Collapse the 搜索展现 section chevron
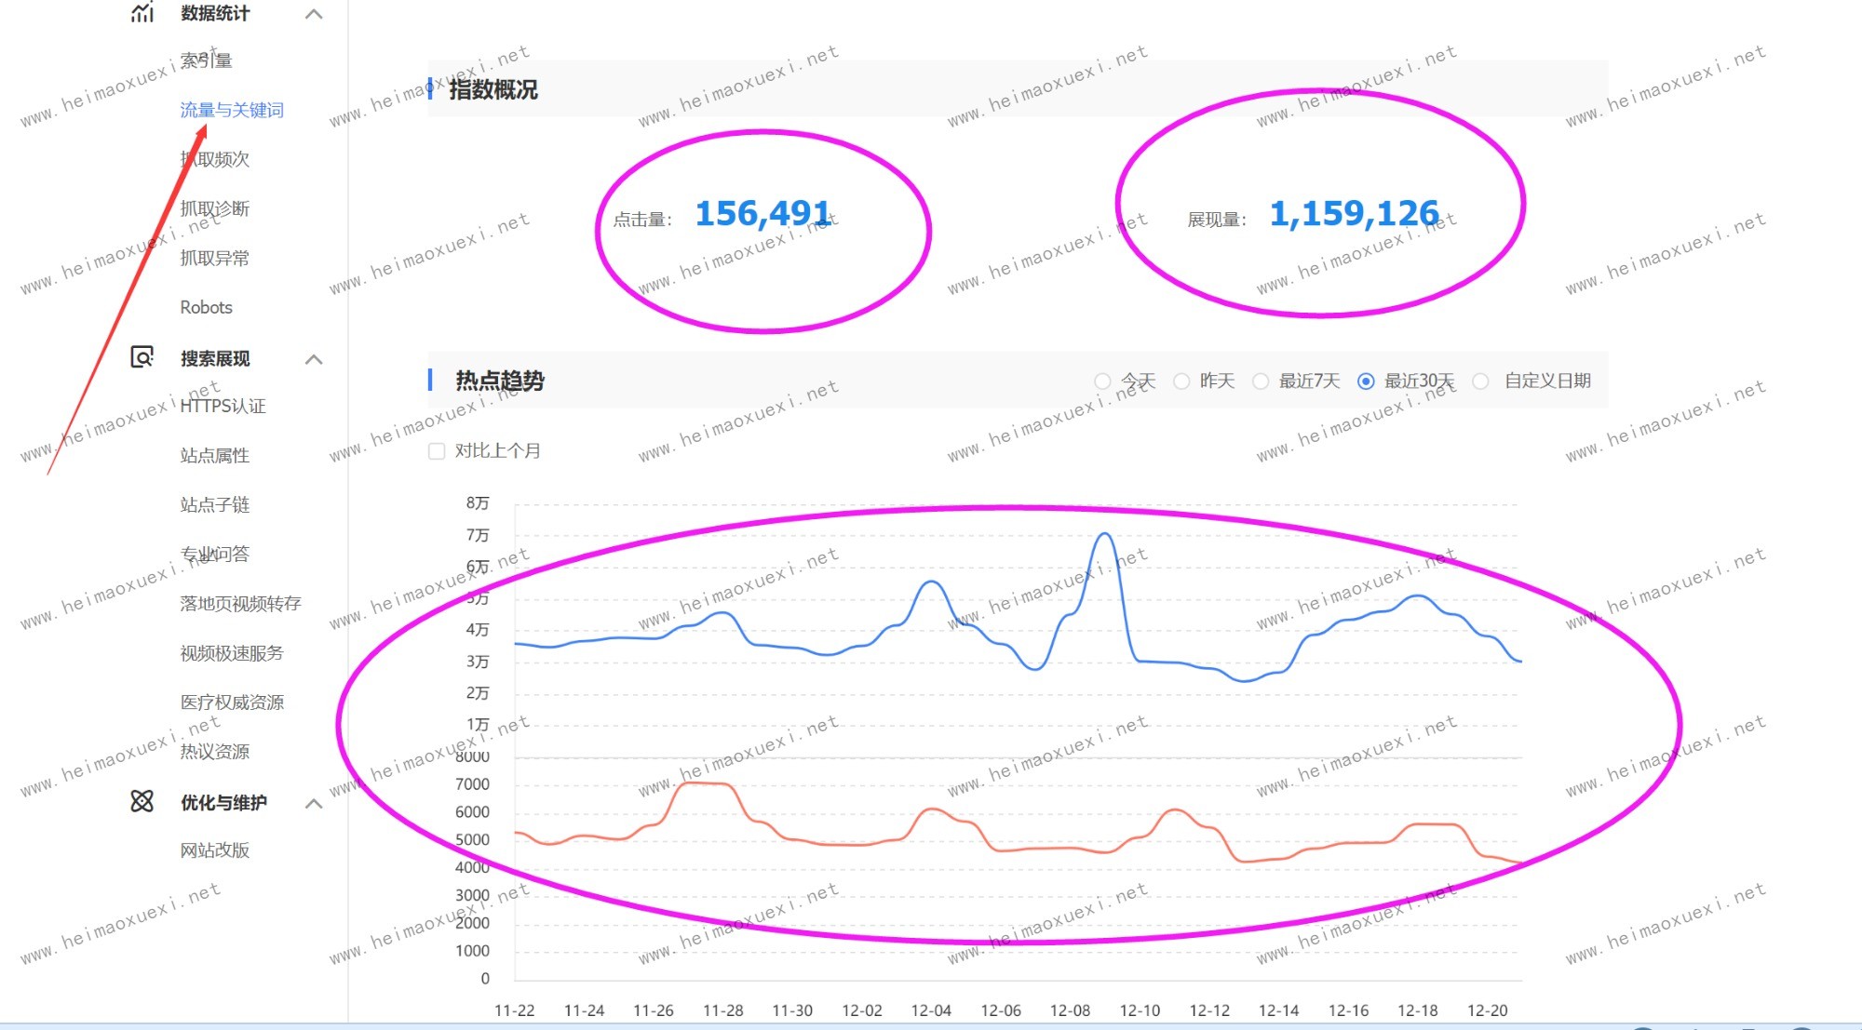 (x=314, y=359)
